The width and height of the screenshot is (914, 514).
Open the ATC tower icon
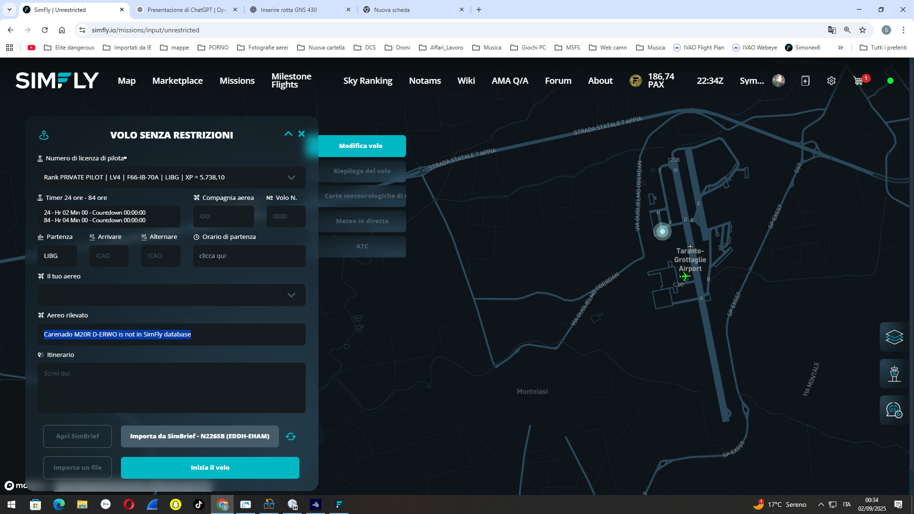(x=894, y=374)
